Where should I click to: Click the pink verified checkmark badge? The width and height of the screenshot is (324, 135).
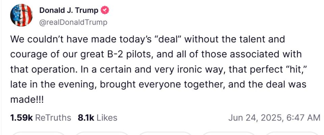(x=105, y=10)
